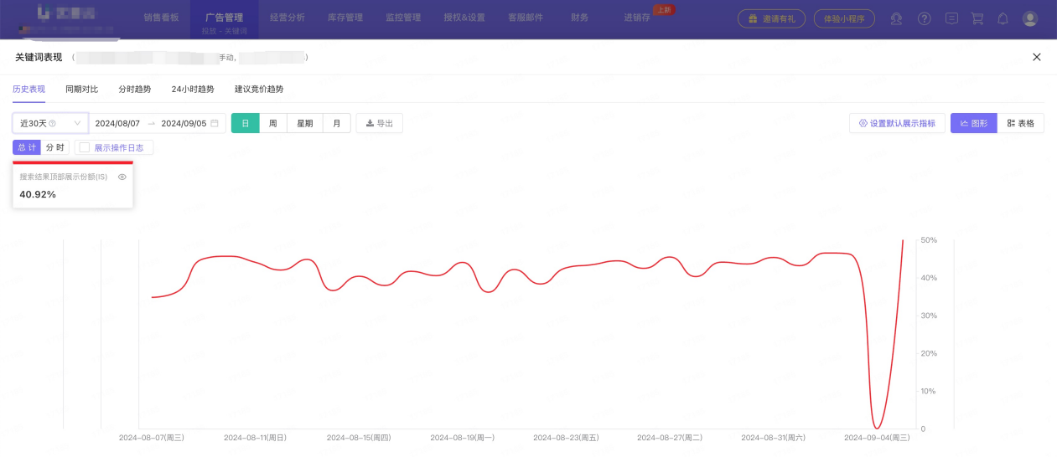The width and height of the screenshot is (1057, 457).
Task: Open 广告管理 in top navigation
Action: pos(224,18)
